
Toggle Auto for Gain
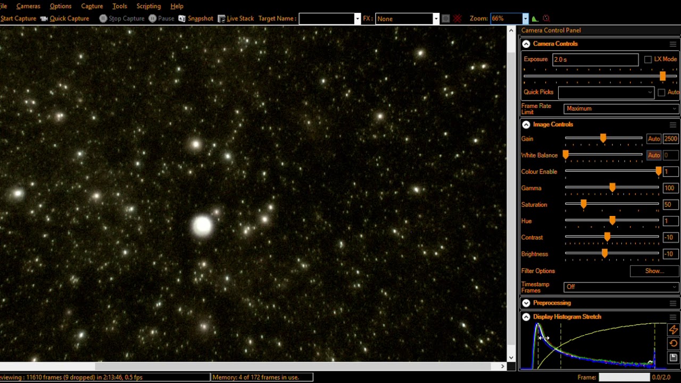coord(654,139)
